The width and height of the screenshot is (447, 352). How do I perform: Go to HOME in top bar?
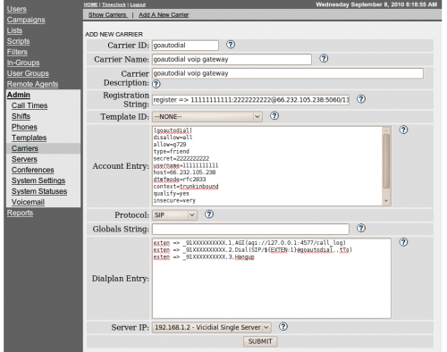[x=90, y=4]
